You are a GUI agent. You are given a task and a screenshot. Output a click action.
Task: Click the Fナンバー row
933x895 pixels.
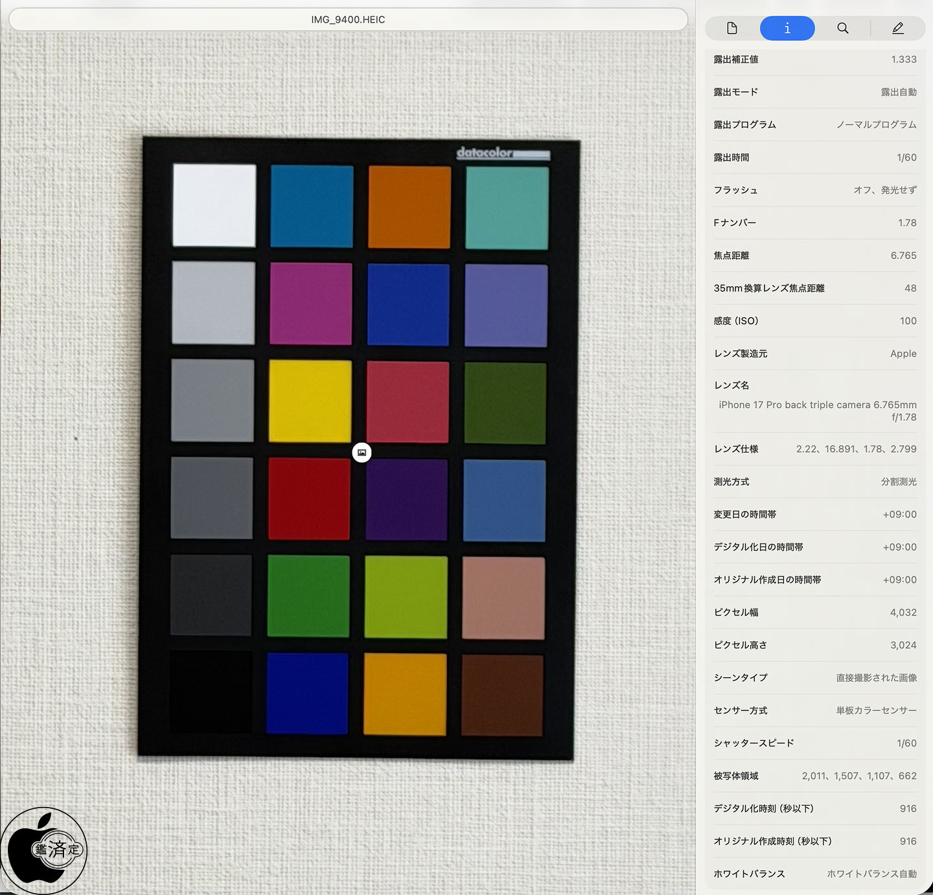(x=815, y=223)
